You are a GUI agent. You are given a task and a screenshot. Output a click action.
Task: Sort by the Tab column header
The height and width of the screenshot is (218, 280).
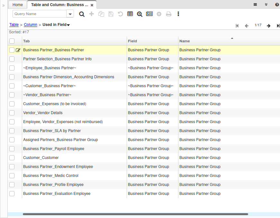point(26,41)
